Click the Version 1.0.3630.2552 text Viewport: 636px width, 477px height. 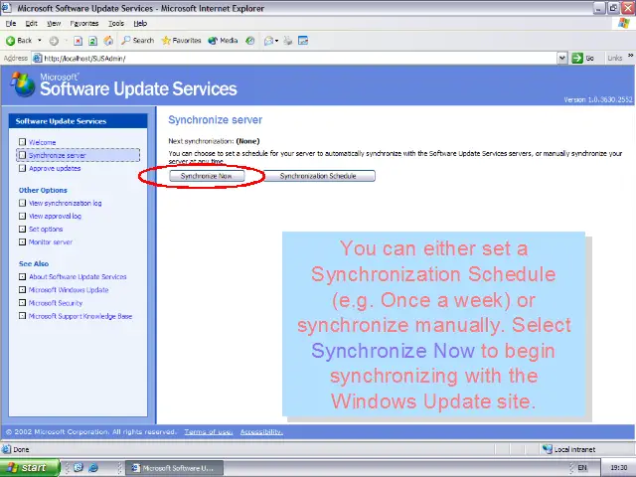pos(598,99)
